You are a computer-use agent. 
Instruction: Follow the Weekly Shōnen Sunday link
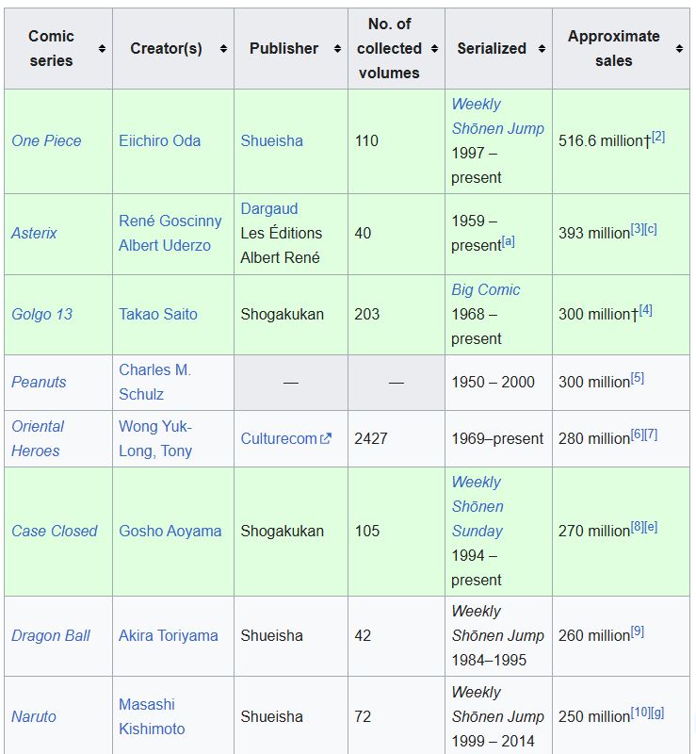click(x=477, y=506)
